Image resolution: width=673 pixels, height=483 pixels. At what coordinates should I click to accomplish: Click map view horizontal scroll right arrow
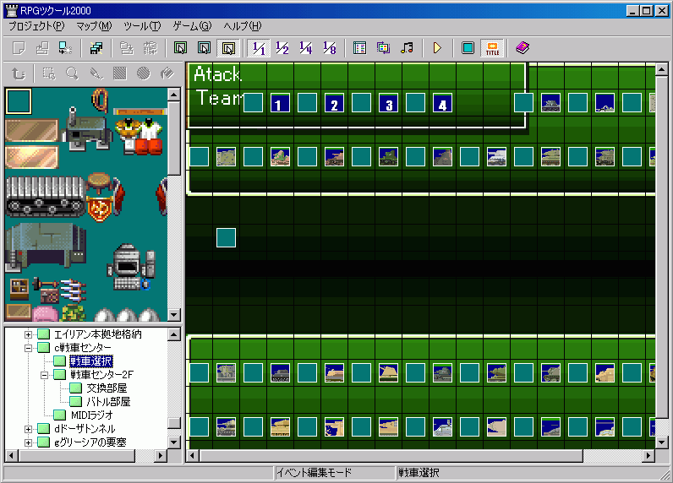point(648,456)
